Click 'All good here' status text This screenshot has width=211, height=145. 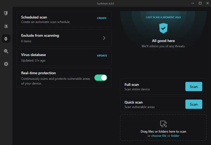[x=163, y=41]
